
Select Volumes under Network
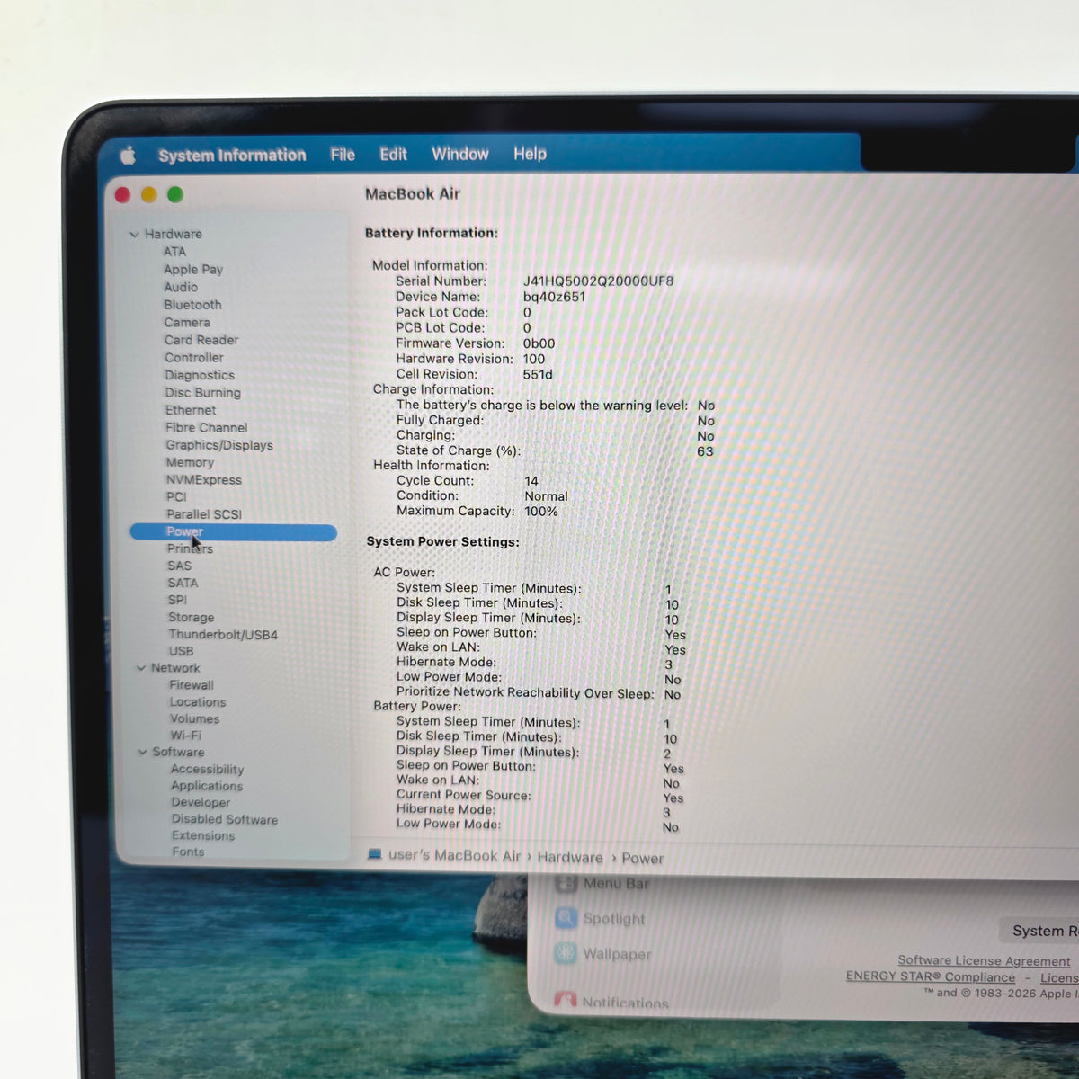click(x=194, y=718)
